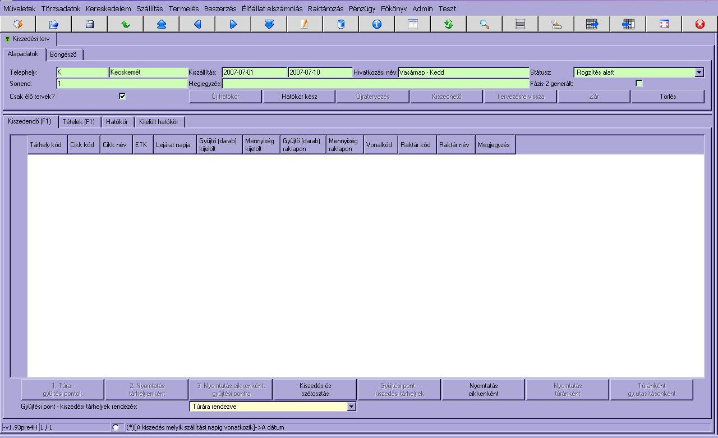Go to previous record with left arrow
The width and height of the screenshot is (718, 438).
tap(197, 24)
